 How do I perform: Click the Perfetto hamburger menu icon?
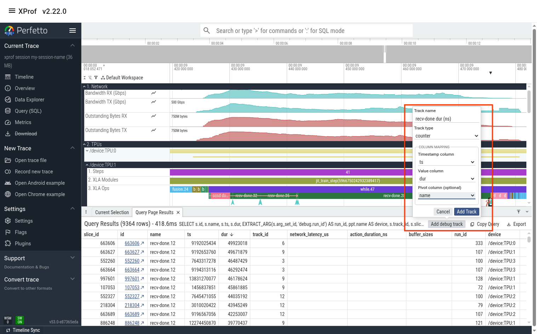pos(73,30)
